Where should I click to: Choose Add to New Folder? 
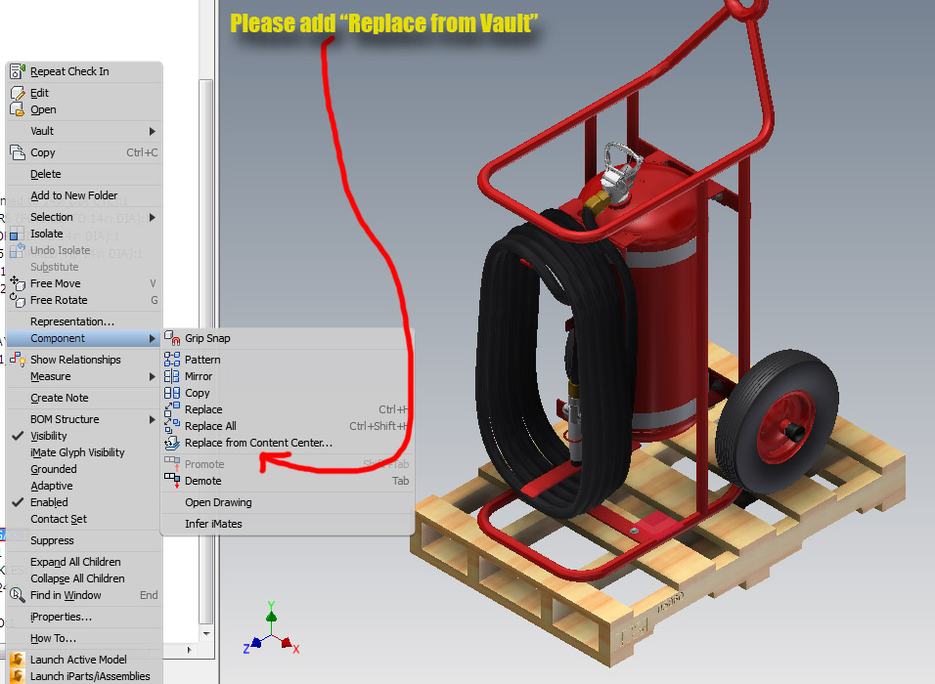[83, 195]
